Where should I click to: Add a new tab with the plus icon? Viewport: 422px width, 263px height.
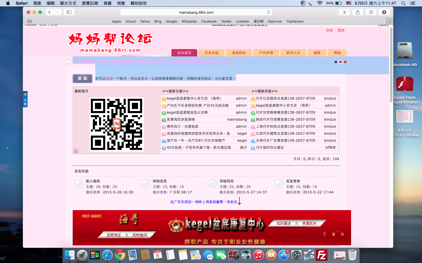click(390, 21)
